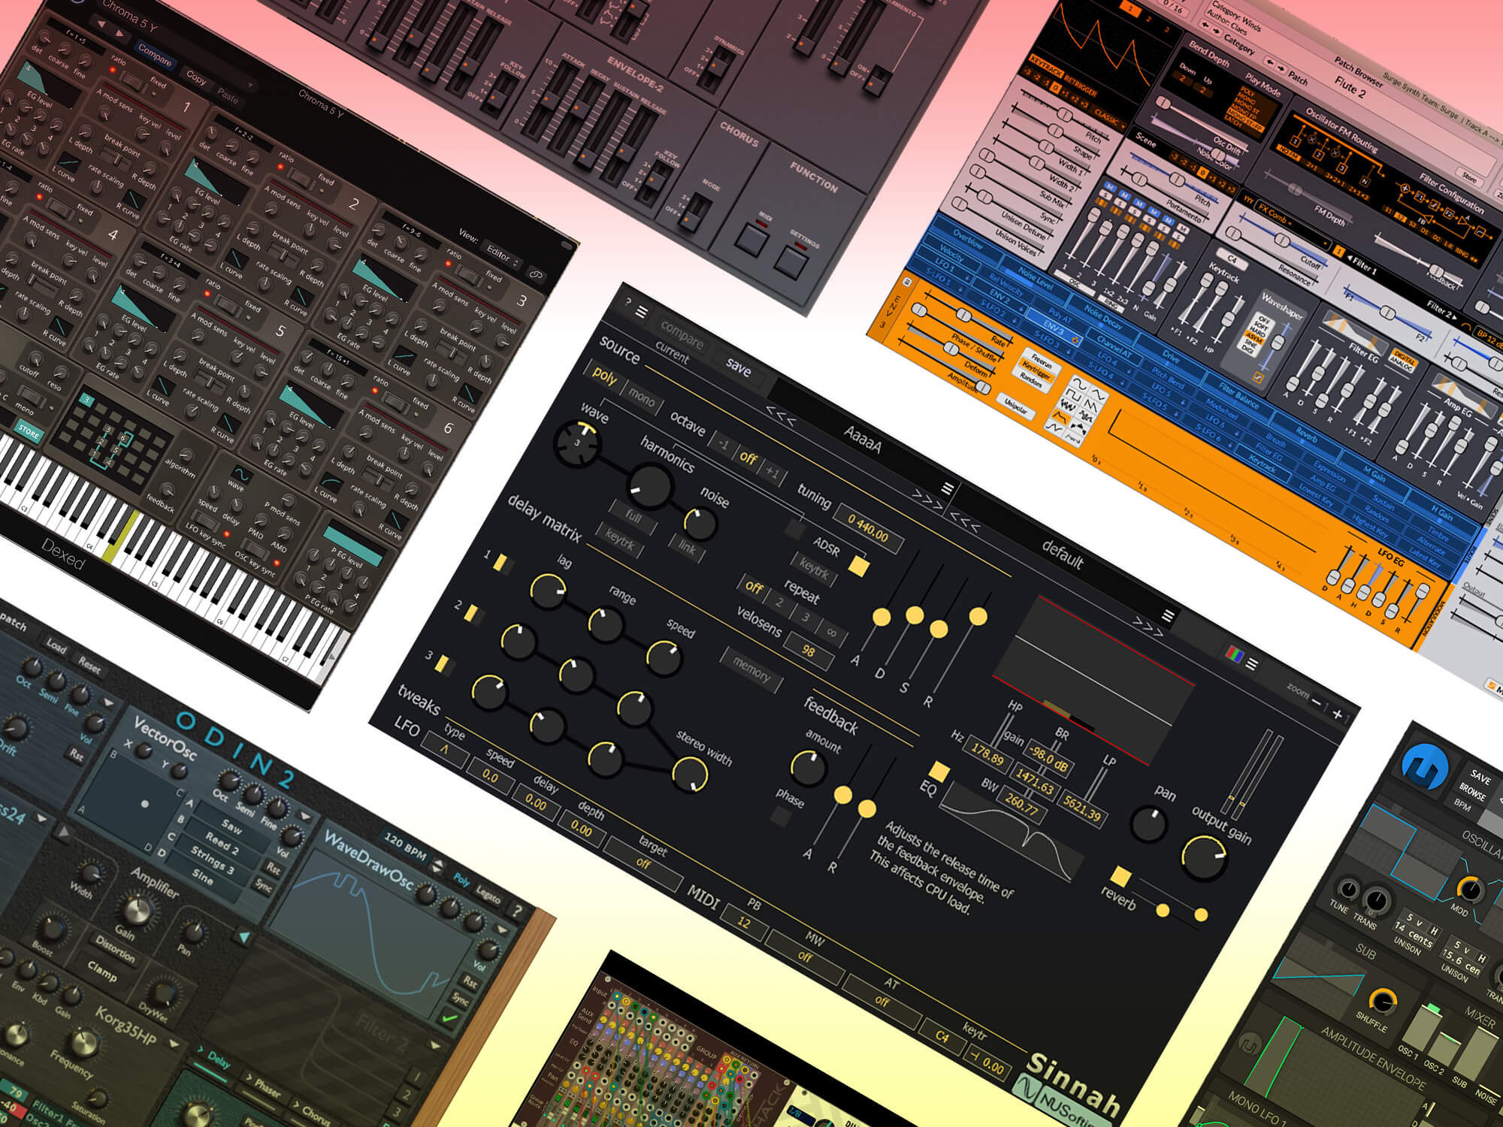Enable keytrk under the ADSR section in Sinnah

[814, 569]
